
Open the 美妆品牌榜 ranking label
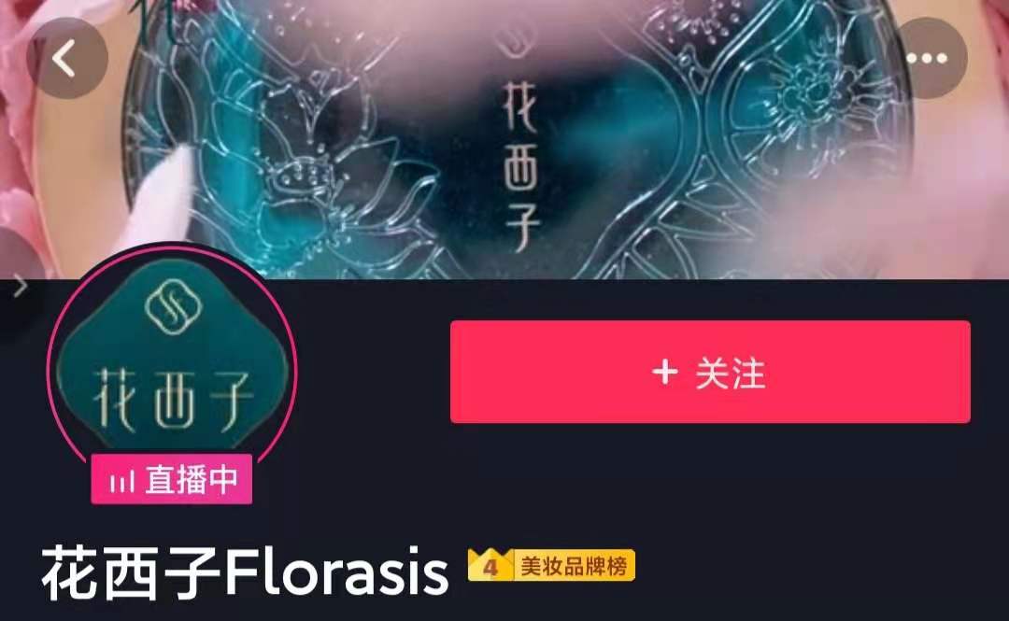tap(574, 566)
